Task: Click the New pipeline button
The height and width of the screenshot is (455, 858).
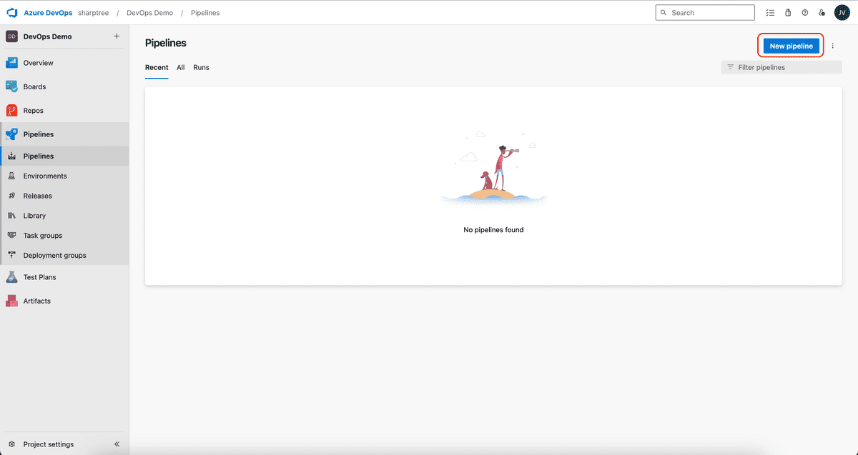Action: click(790, 45)
